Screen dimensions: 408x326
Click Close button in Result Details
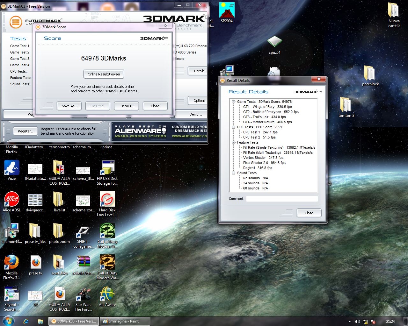[x=309, y=213]
